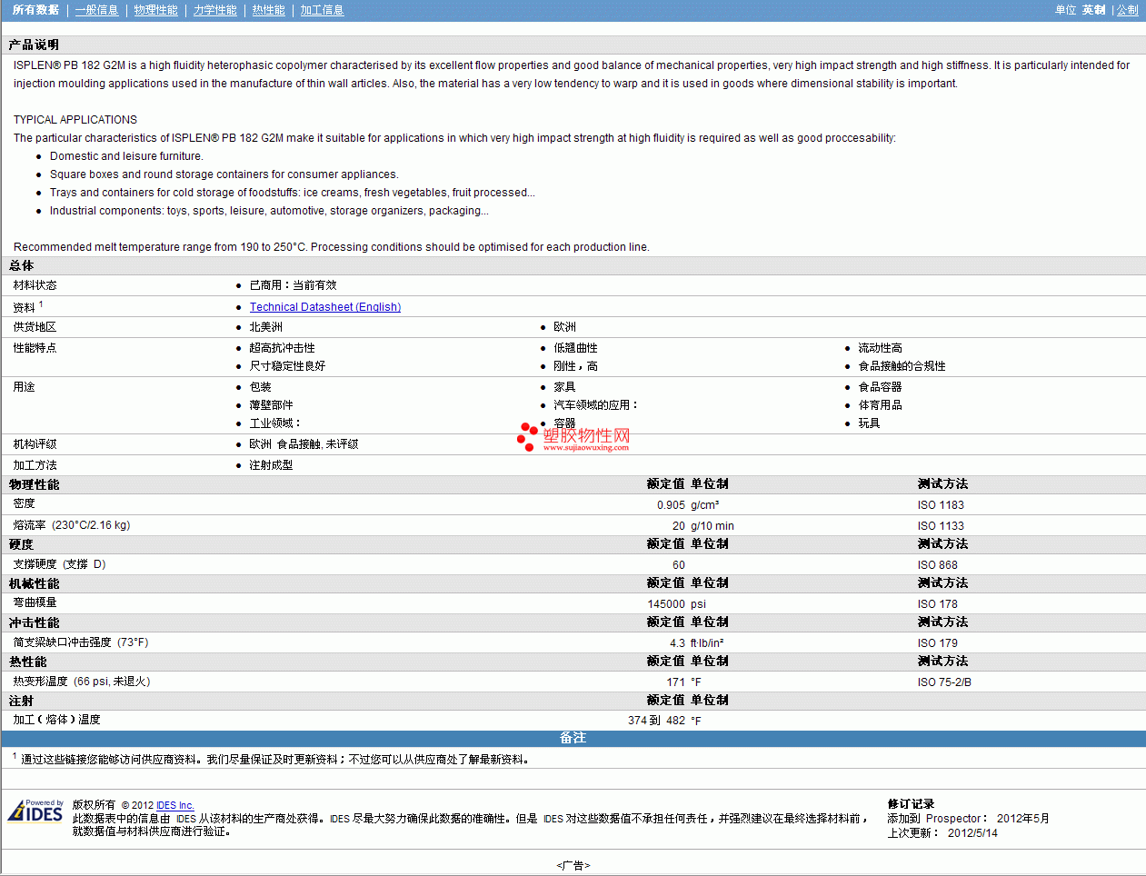
Task: Click the 供货地区 row label
Action: [35, 327]
